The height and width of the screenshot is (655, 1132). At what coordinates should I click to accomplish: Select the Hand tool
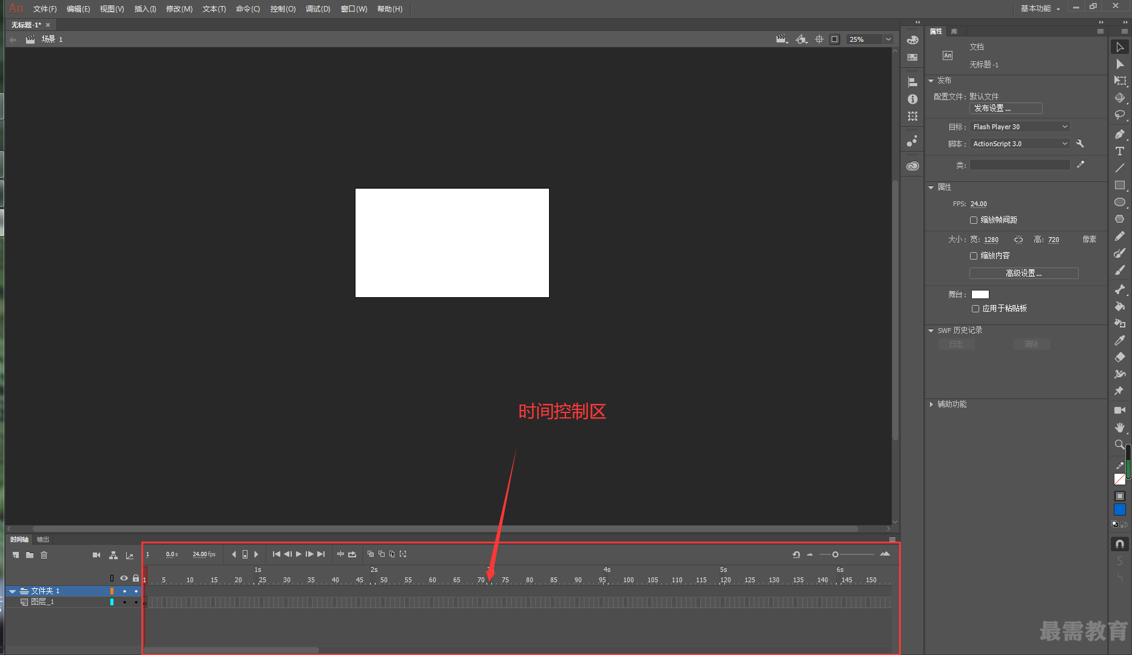1120,428
